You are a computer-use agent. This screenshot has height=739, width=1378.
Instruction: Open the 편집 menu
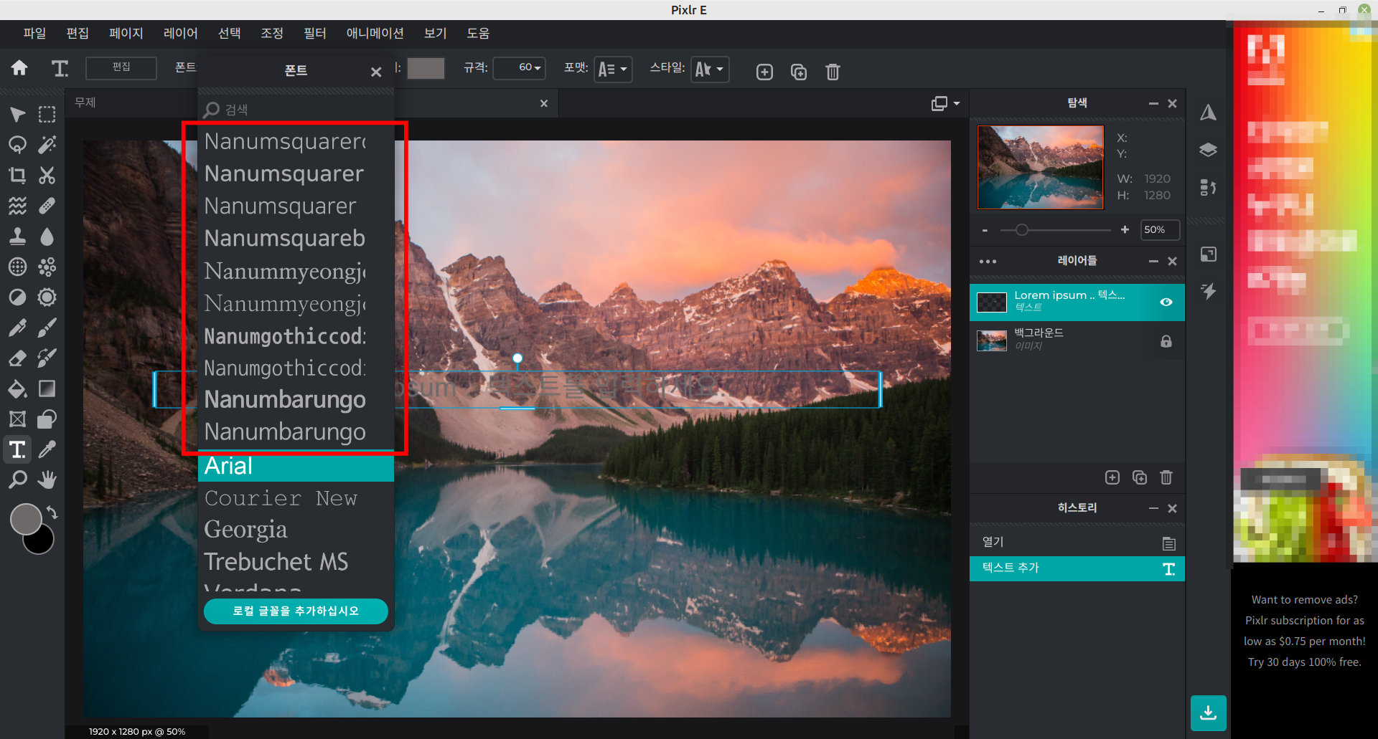78,33
